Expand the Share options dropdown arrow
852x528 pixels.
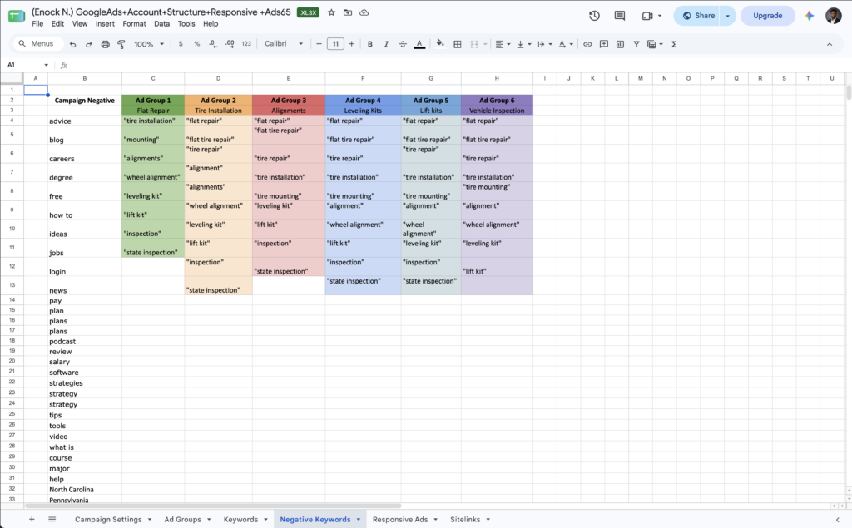[x=727, y=16]
